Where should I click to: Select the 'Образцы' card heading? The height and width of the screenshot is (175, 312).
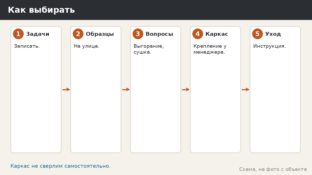click(x=100, y=34)
